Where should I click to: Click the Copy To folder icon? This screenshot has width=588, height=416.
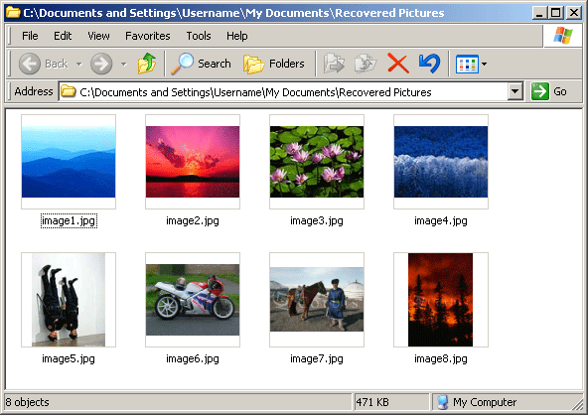(x=366, y=64)
